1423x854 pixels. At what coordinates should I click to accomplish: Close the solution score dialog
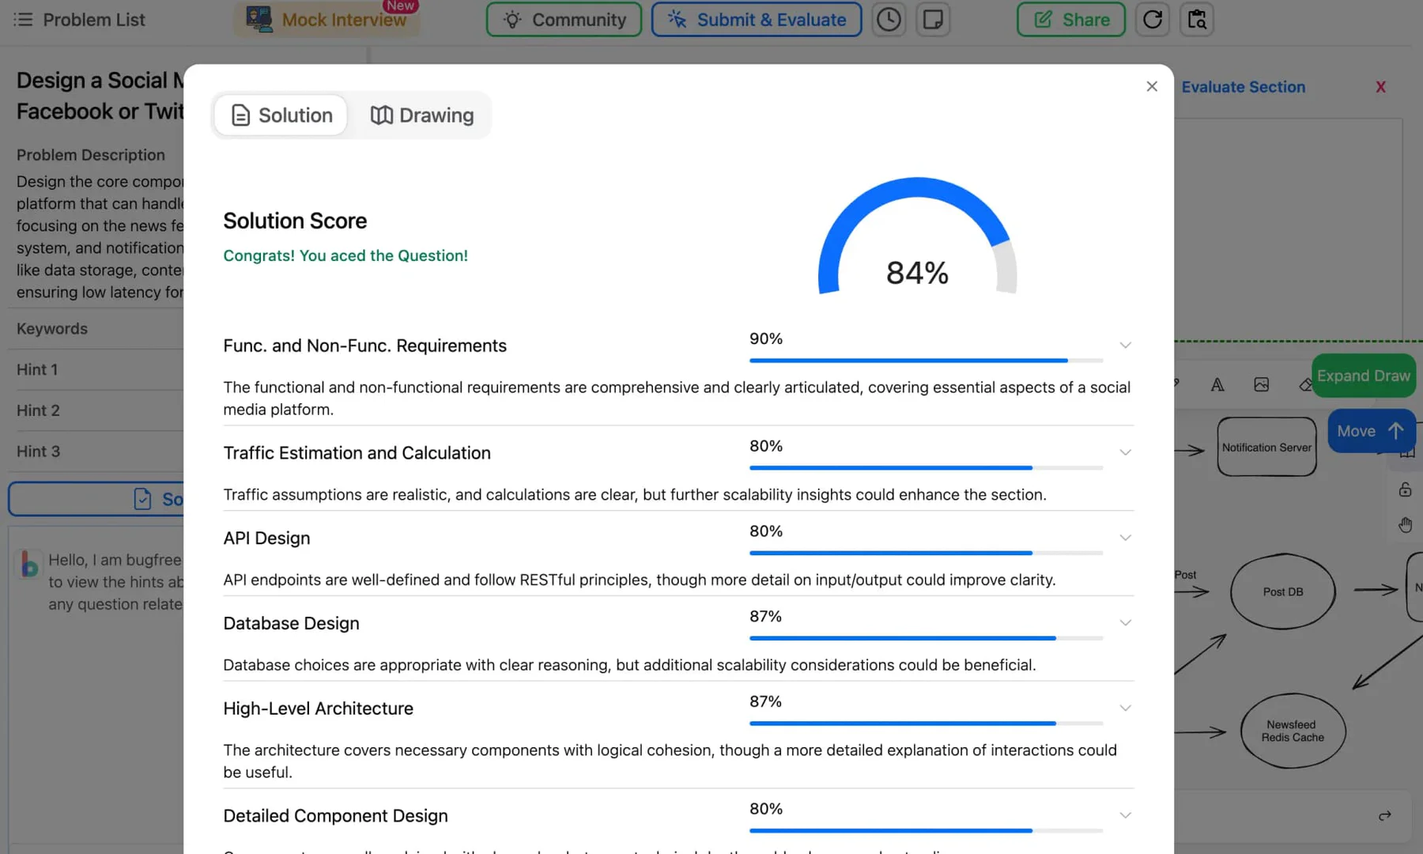pyautogui.click(x=1151, y=87)
